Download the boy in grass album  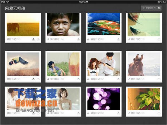click(x=78, y=79)
